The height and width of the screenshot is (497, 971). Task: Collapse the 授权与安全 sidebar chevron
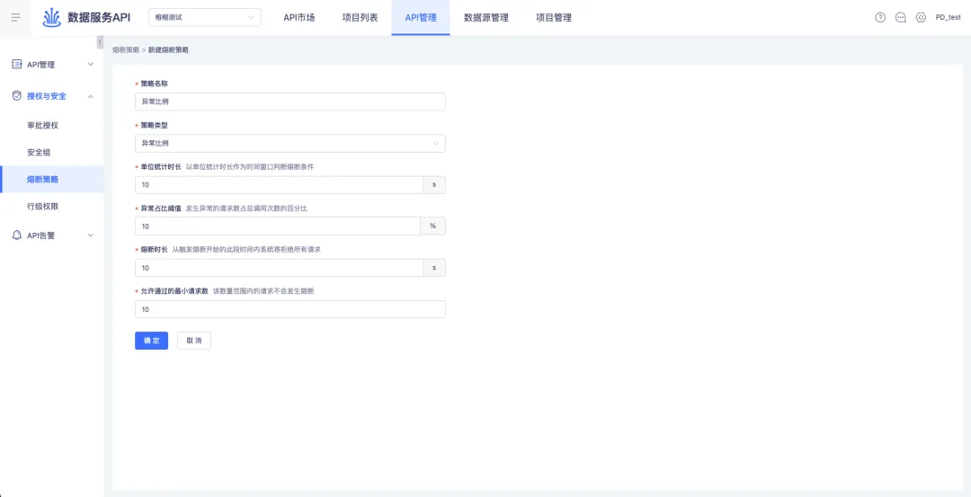coord(91,96)
